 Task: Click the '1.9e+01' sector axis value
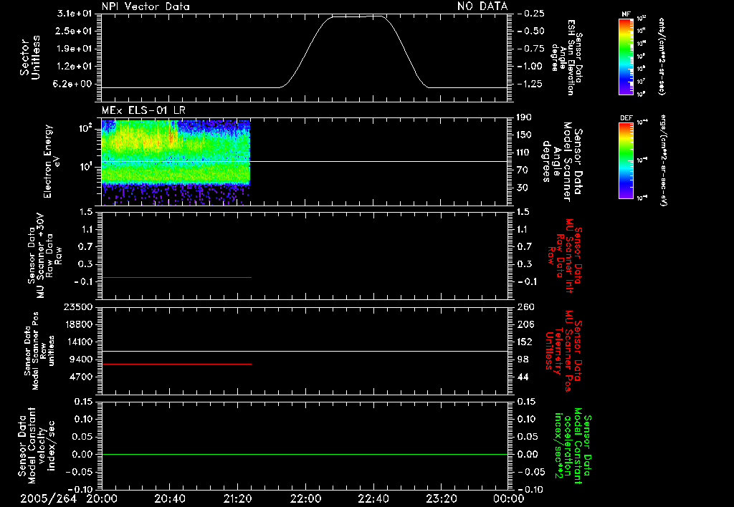pyautogui.click(x=75, y=49)
